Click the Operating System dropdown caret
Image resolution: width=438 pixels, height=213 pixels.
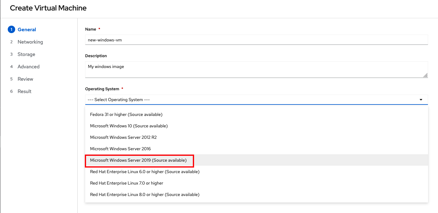421,100
